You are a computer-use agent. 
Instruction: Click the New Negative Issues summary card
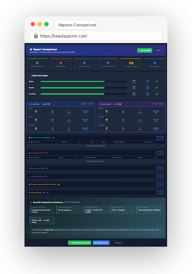(x=69, y=210)
